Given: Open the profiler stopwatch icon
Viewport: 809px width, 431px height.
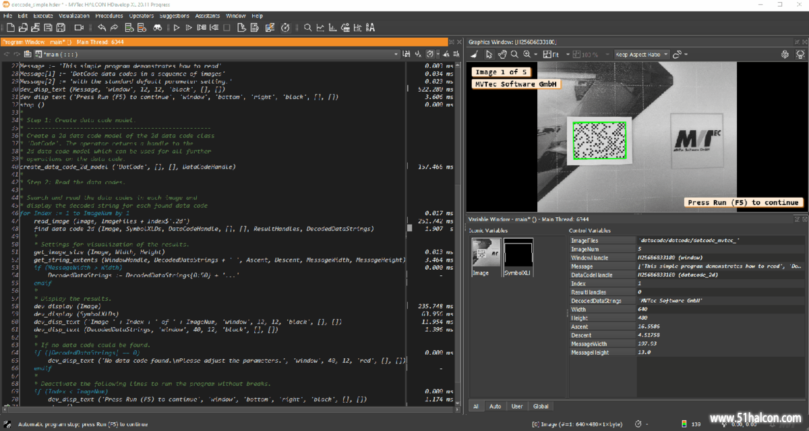Looking at the screenshot, I should (x=285, y=28).
